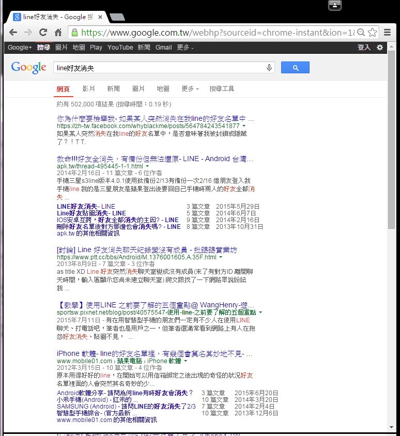Screen dimensions: 400x436
Task: Click the green padlock security icon
Action: click(74, 33)
